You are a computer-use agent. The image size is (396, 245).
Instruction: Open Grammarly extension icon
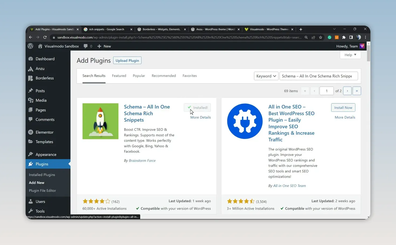coord(329,37)
